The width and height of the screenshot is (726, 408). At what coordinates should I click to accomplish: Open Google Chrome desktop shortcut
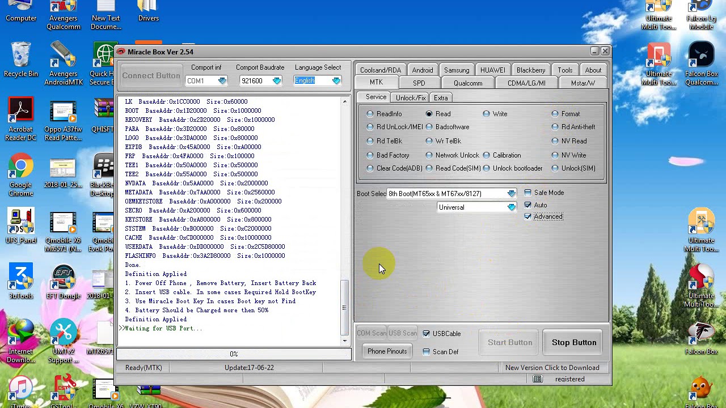coord(21,176)
